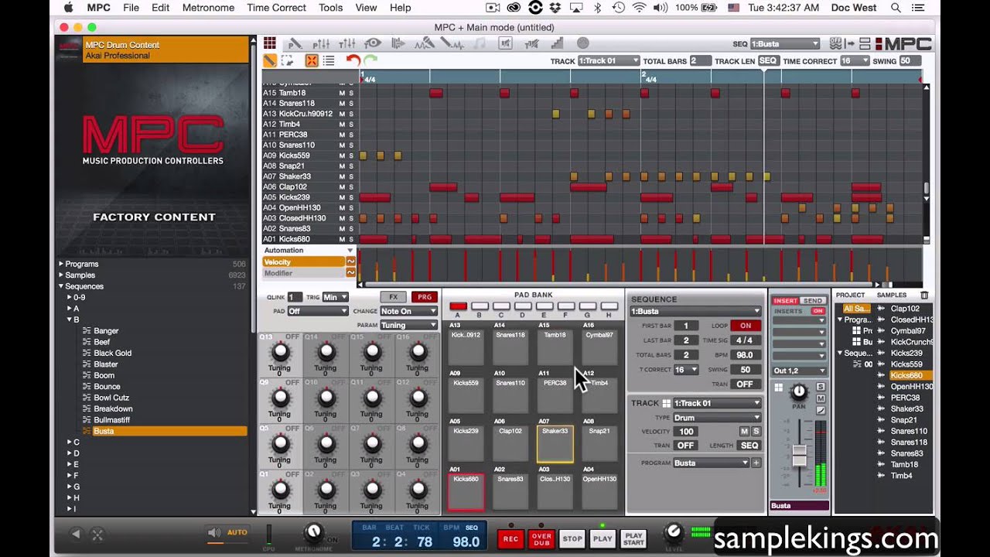Delete item with project trash icon
The image size is (990, 557).
click(924, 295)
